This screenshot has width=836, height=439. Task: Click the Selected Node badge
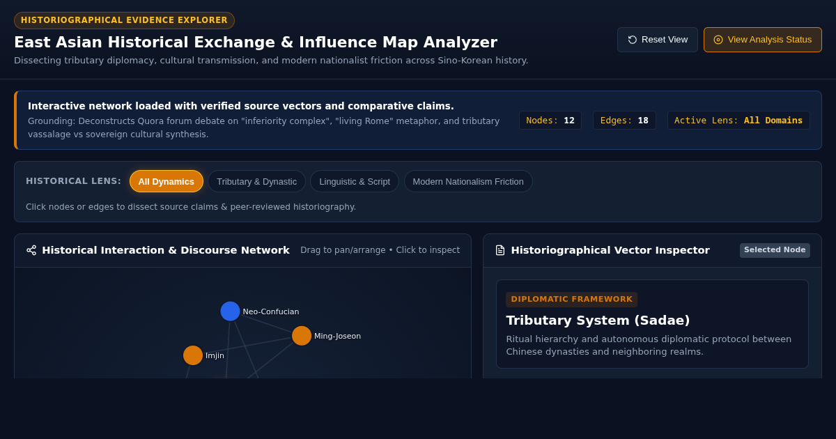[775, 250]
